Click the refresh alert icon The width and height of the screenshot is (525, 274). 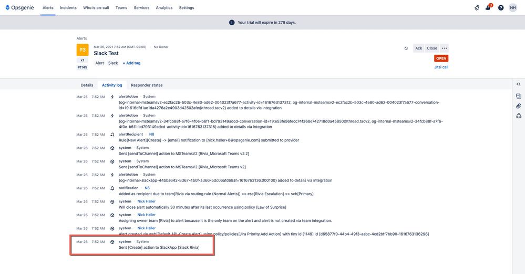406,48
